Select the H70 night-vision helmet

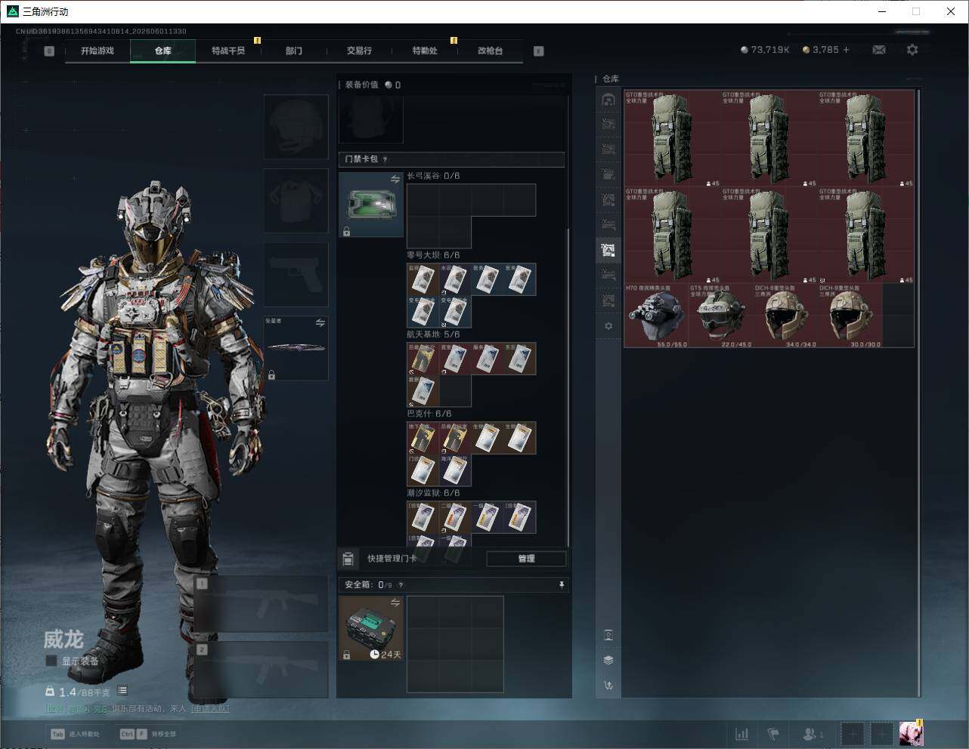tap(656, 316)
